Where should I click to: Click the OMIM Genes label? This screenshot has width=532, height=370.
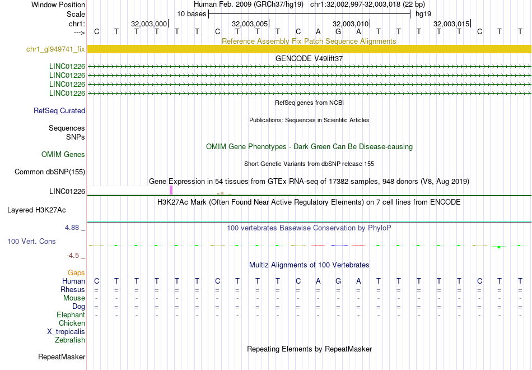(x=63, y=155)
